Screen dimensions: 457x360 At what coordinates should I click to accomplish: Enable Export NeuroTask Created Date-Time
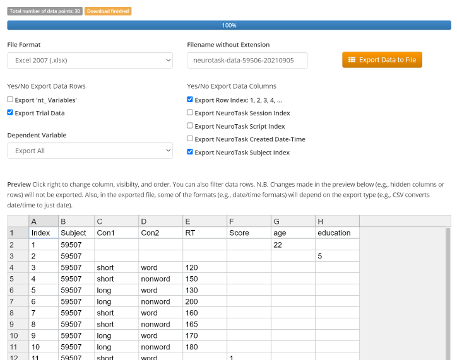190,139
